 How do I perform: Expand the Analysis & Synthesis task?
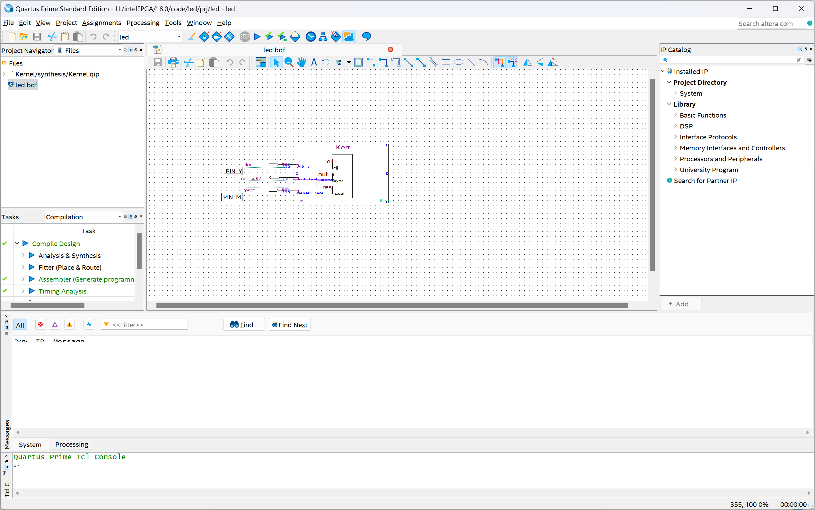pos(23,255)
